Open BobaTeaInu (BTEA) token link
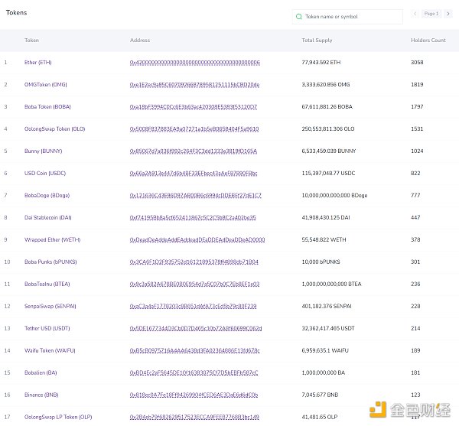The image size is (459, 426). click(47, 284)
